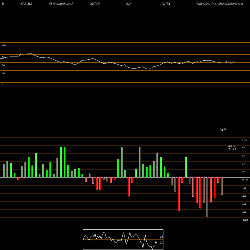250x250 pixels.
Task: Click the MR axis label -20
Action: (x=244, y=188)
